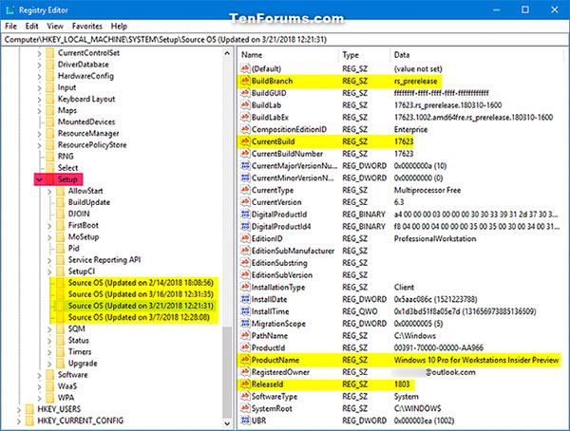Click the DriverDatabase folder icon

coord(50,65)
